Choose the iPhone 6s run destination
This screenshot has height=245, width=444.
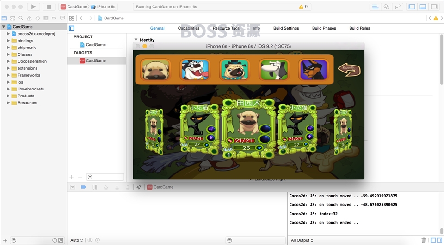pyautogui.click(x=103, y=6)
